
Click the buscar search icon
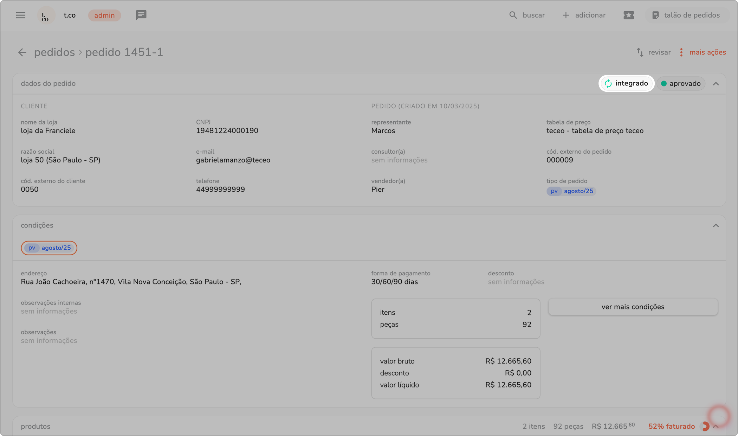[x=513, y=15]
